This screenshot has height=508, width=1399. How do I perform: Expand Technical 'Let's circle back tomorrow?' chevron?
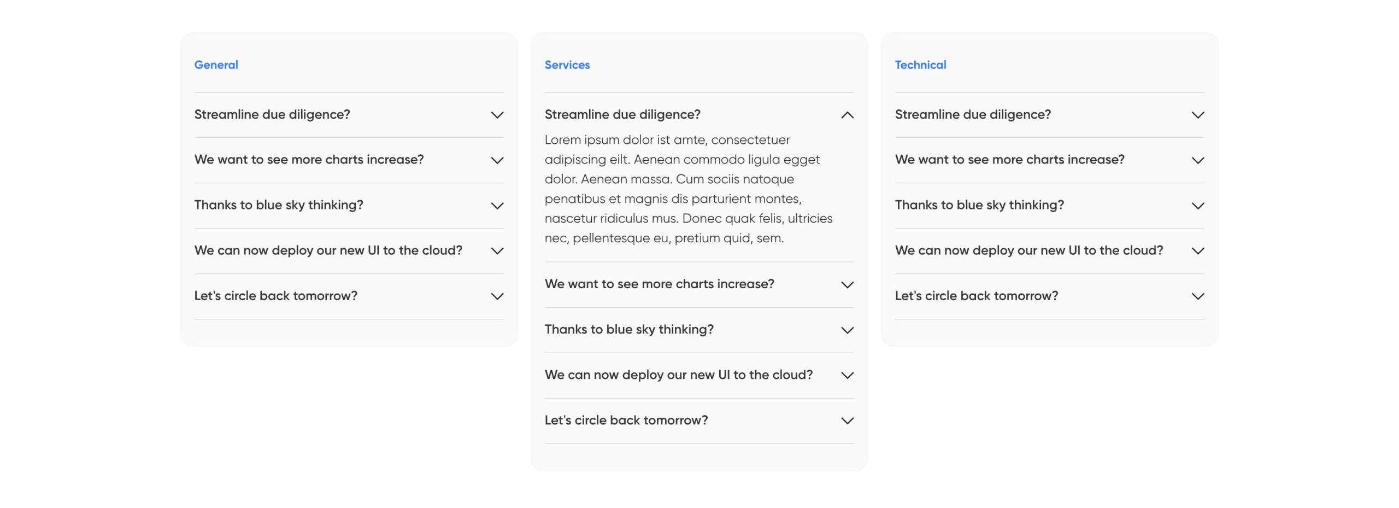point(1198,296)
